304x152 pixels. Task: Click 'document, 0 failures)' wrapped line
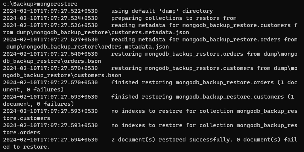click(38, 104)
